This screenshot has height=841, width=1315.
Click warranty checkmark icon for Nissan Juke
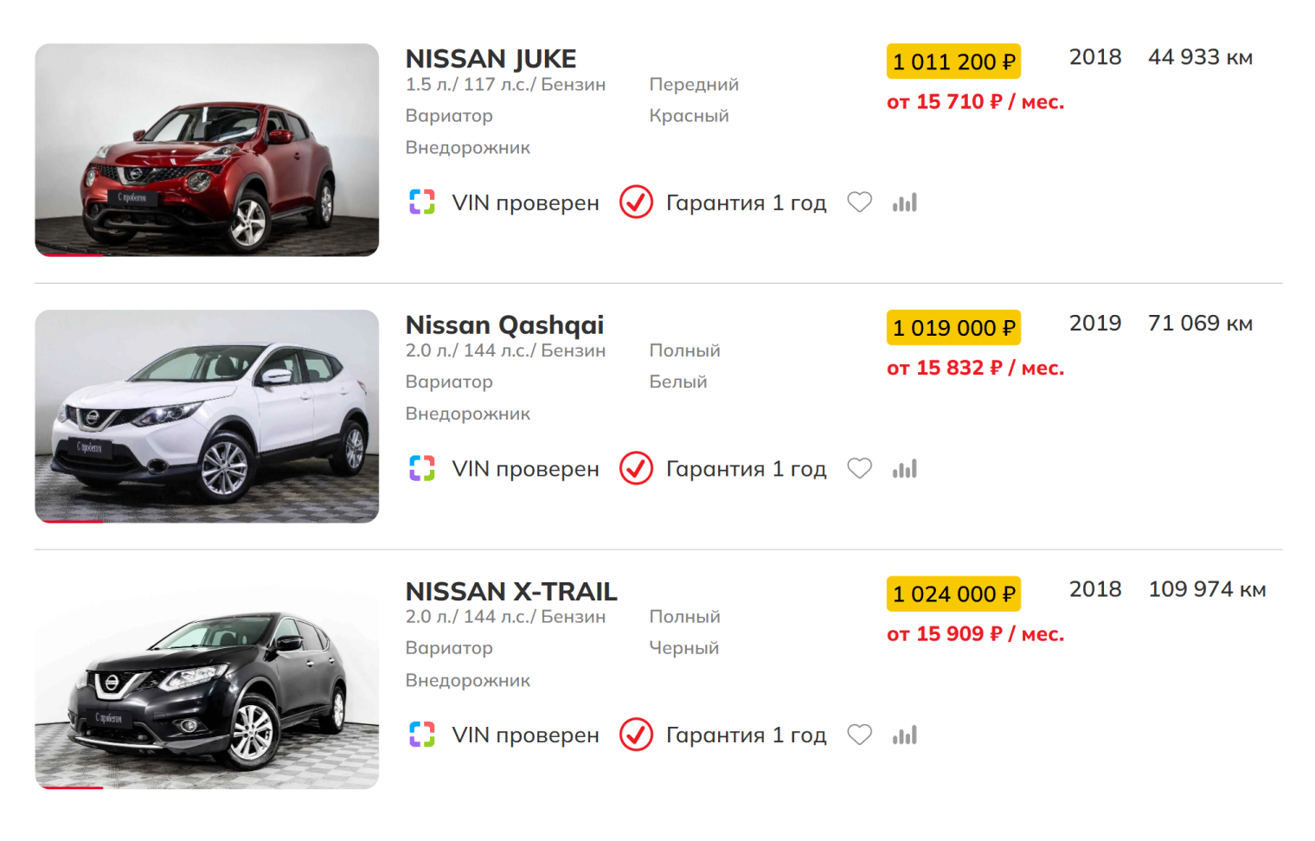click(636, 202)
